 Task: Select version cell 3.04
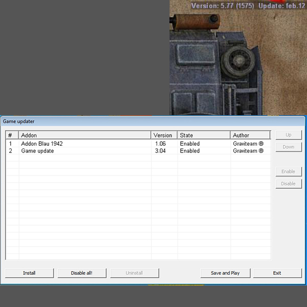[160, 151]
